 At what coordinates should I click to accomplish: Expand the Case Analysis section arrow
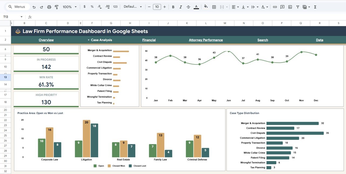click(x=88, y=40)
